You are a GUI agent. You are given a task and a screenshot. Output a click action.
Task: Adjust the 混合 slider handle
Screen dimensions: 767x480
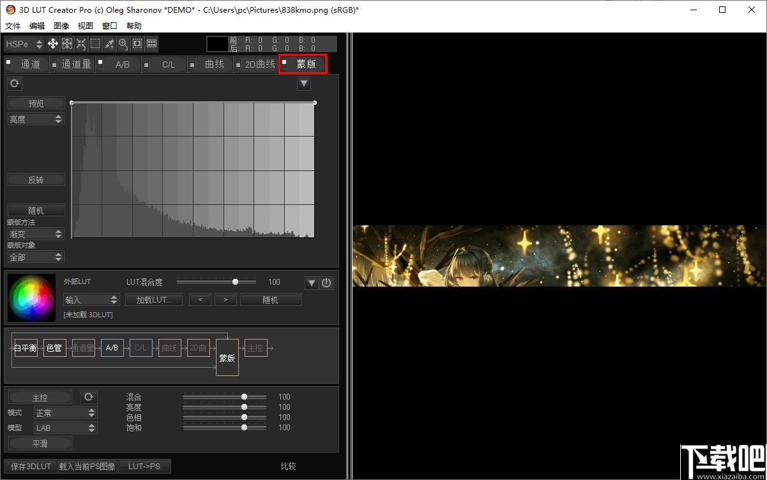244,396
